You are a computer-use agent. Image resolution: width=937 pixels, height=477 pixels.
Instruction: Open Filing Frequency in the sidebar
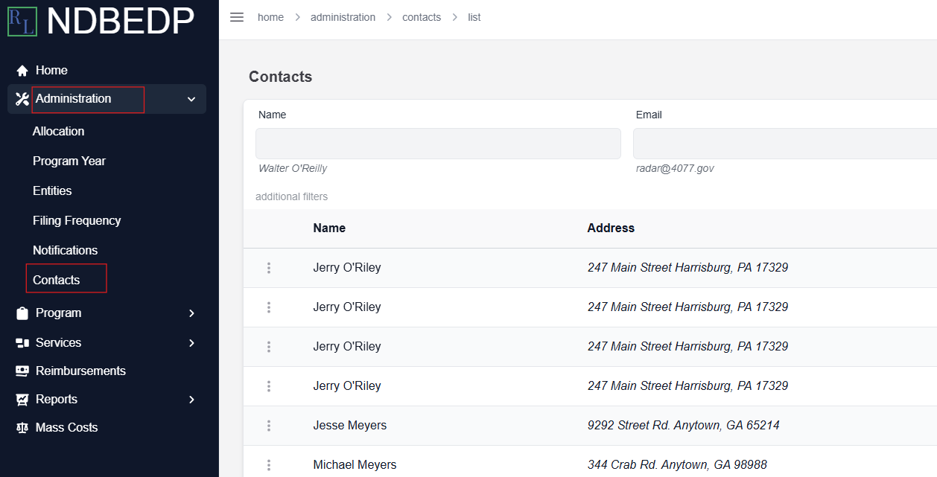point(77,220)
